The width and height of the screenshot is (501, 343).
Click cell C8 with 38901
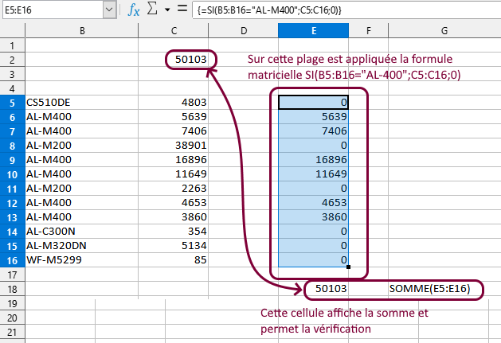(174, 146)
